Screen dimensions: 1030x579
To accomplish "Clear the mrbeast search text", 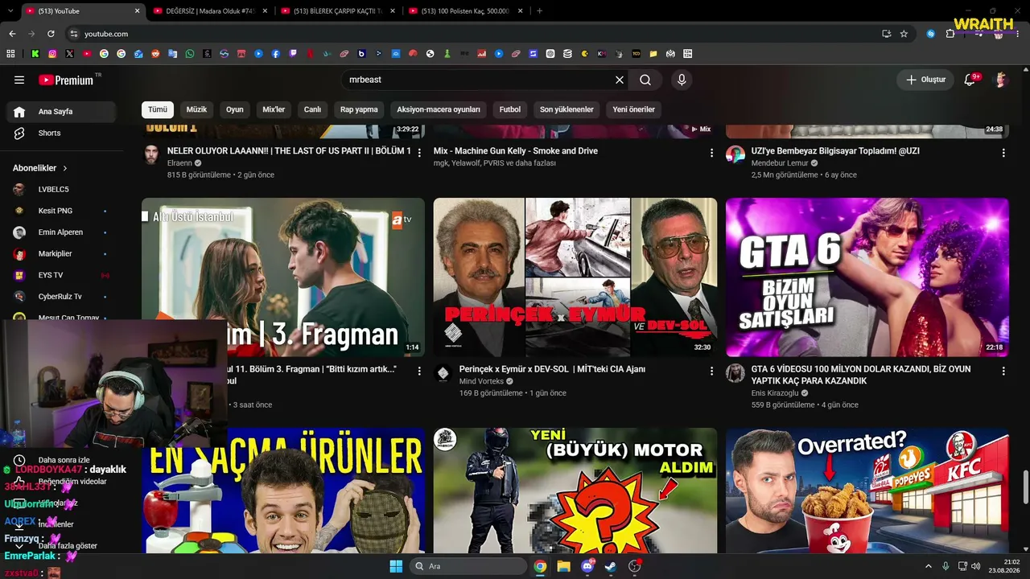I will 620,80.
